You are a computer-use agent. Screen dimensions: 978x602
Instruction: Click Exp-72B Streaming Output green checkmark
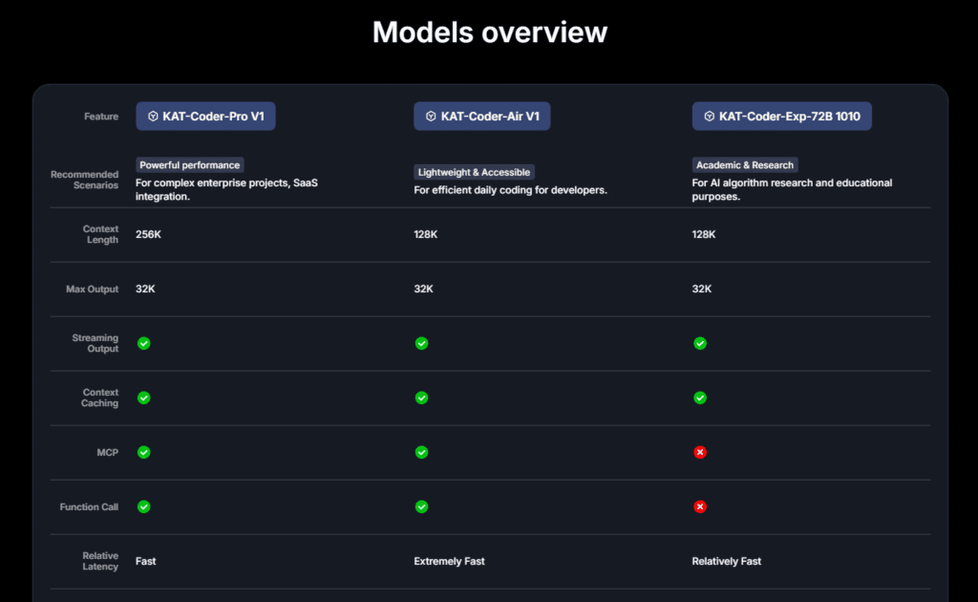[700, 343]
